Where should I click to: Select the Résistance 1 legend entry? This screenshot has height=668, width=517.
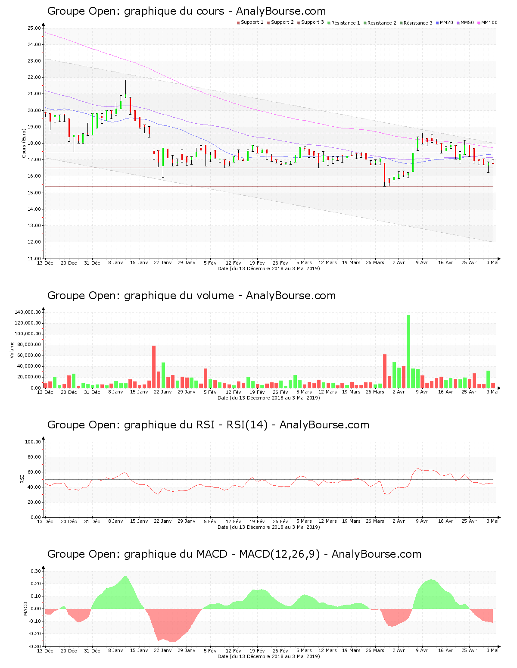(x=343, y=23)
